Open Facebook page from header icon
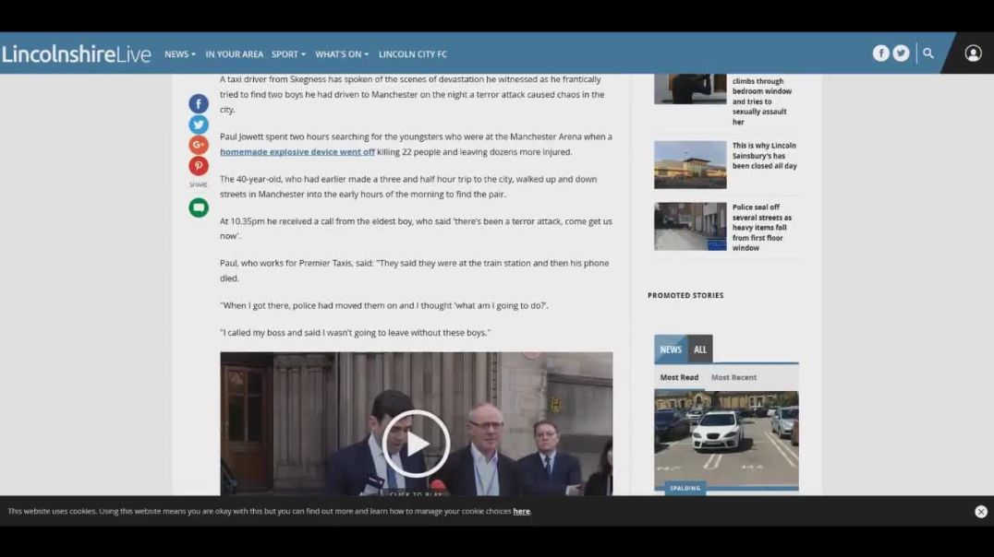The image size is (994, 557). 880,53
